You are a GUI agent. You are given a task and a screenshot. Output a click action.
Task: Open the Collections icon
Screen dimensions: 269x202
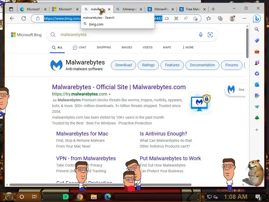click(x=220, y=18)
